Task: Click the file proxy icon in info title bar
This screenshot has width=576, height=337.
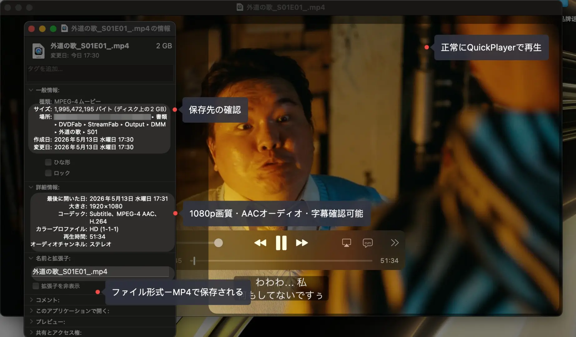Action: pyautogui.click(x=64, y=28)
